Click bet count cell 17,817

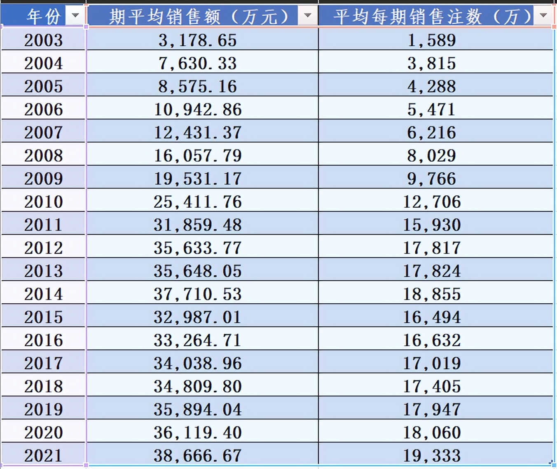436,247
